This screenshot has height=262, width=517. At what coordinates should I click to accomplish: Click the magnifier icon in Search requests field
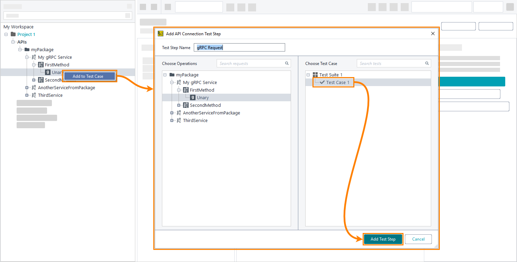pos(287,63)
